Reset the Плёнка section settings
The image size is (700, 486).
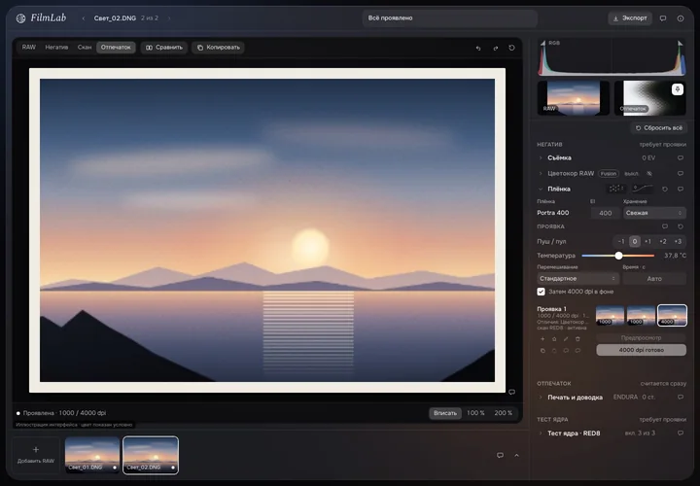pyautogui.click(x=665, y=190)
